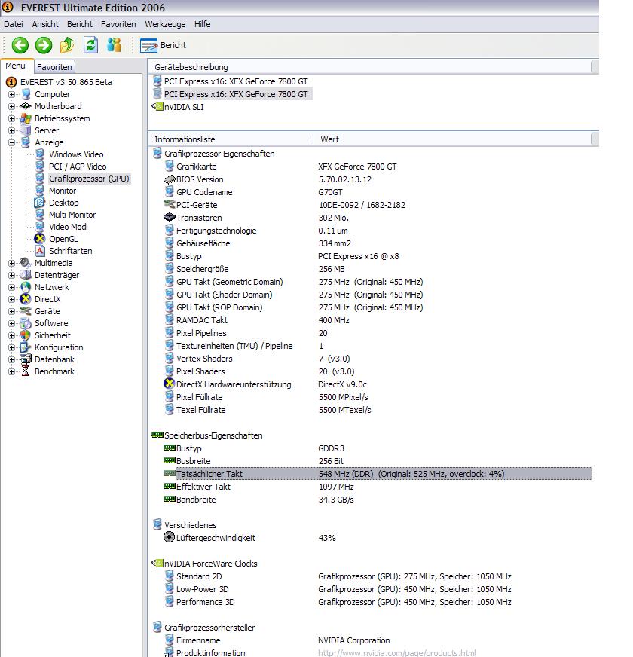Click the green Back arrow button
Image resolution: width=633 pixels, height=657 pixels.
[20, 45]
